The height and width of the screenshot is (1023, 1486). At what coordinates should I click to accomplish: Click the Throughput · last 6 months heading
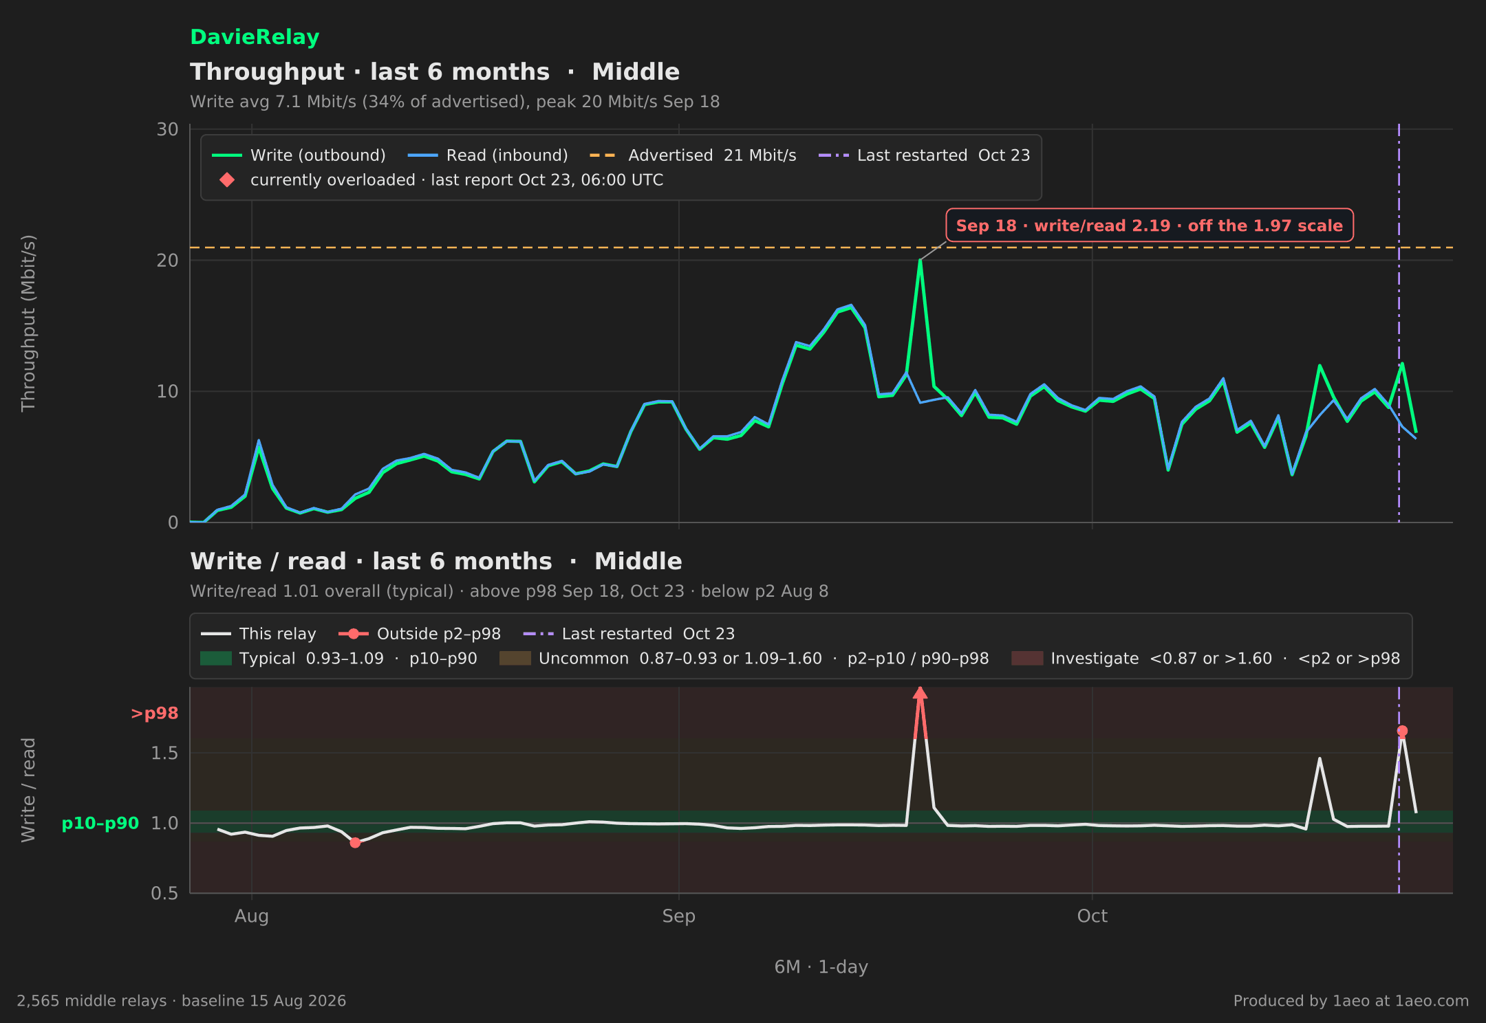click(x=435, y=72)
